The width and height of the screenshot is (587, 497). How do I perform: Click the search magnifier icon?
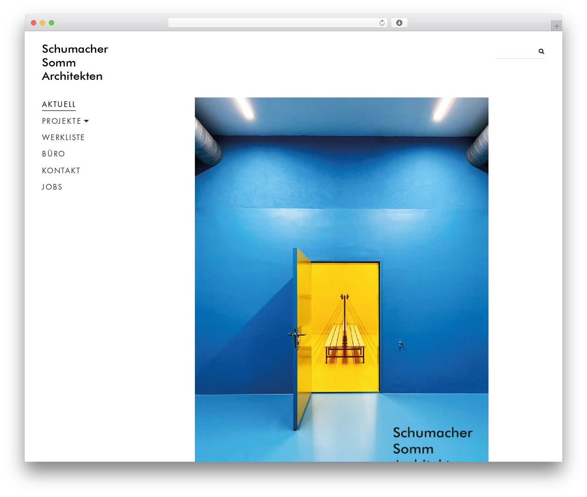541,51
